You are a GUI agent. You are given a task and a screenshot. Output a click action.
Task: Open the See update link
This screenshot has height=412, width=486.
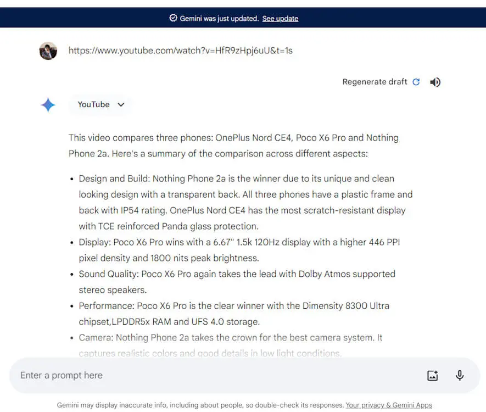[x=280, y=18]
